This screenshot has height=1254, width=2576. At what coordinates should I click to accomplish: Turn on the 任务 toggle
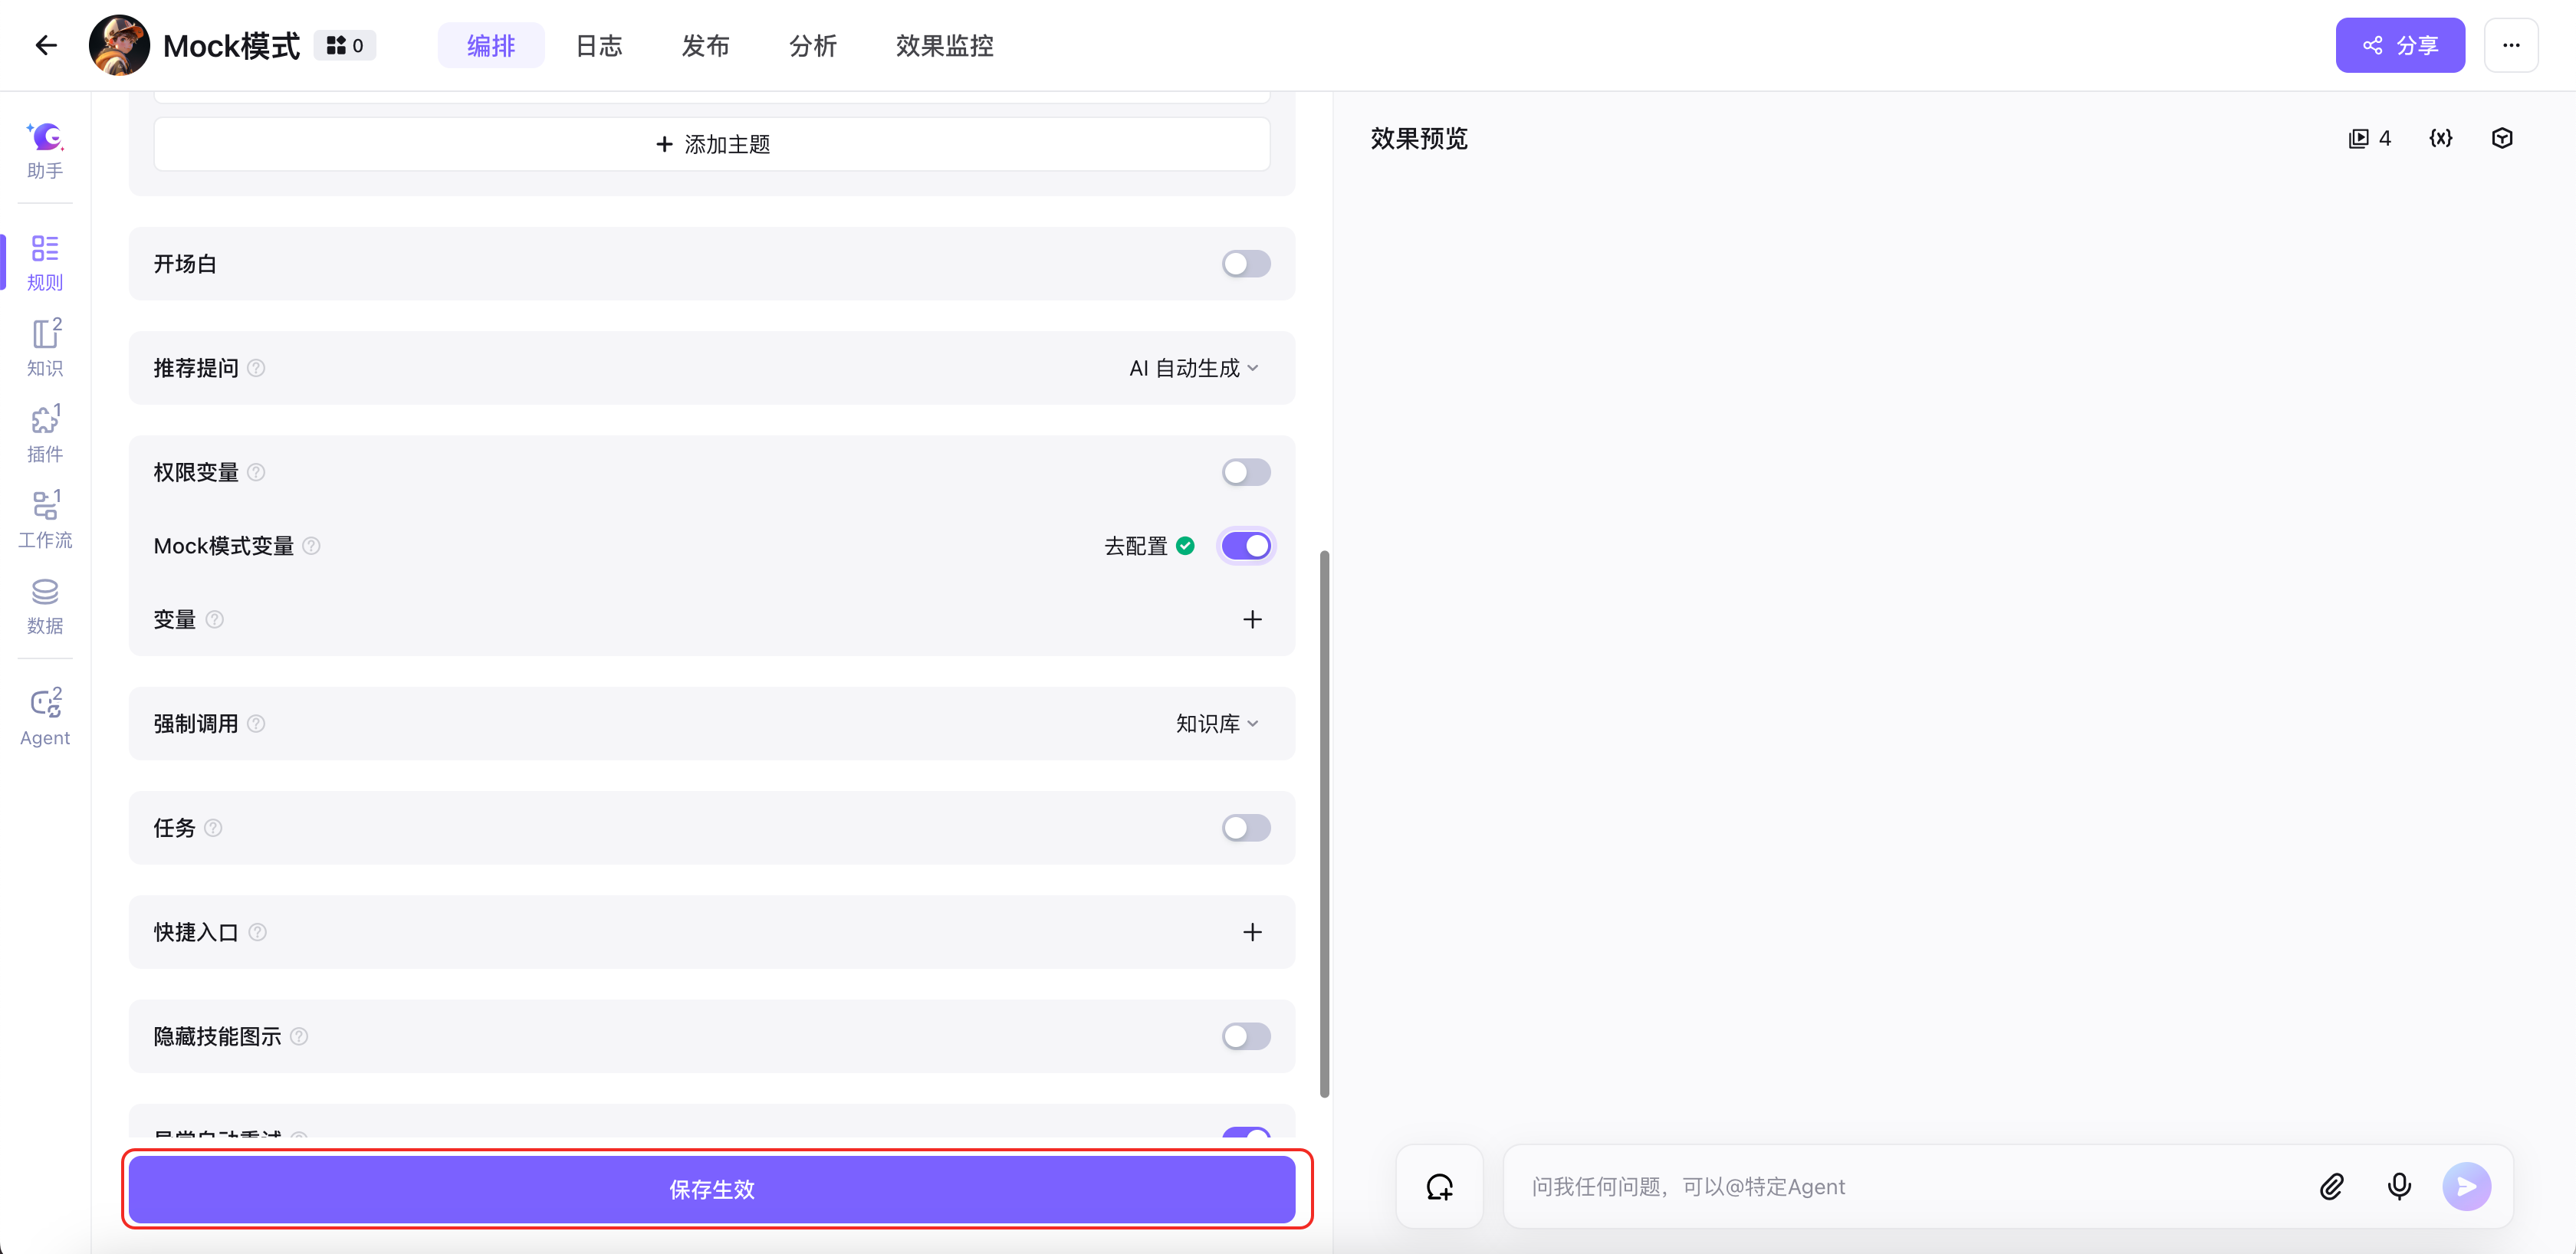pyautogui.click(x=1245, y=828)
